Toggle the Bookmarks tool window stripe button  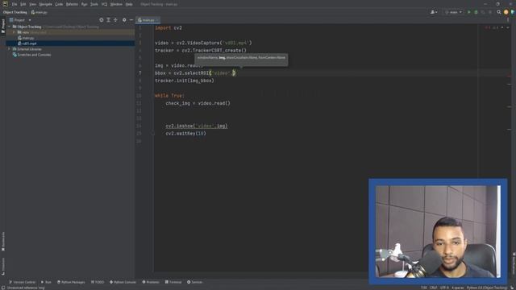3,242
